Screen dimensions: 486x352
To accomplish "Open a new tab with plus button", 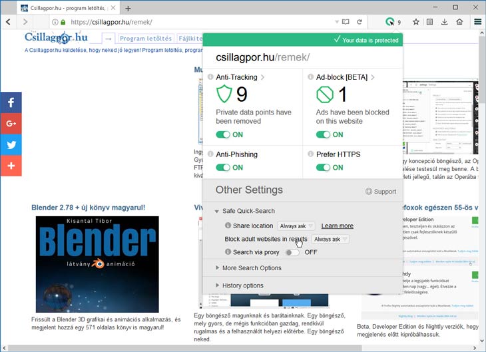I will [128, 9].
